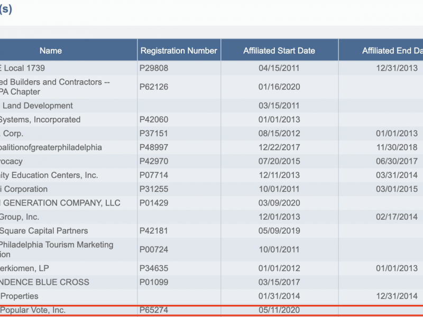Click the GENERATION COMPANY, LLC entry
This screenshot has height=317, width=423.
pos(60,203)
